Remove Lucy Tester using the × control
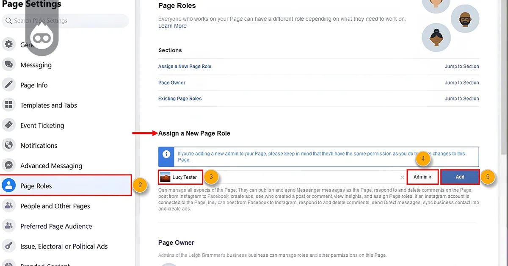 [402, 177]
